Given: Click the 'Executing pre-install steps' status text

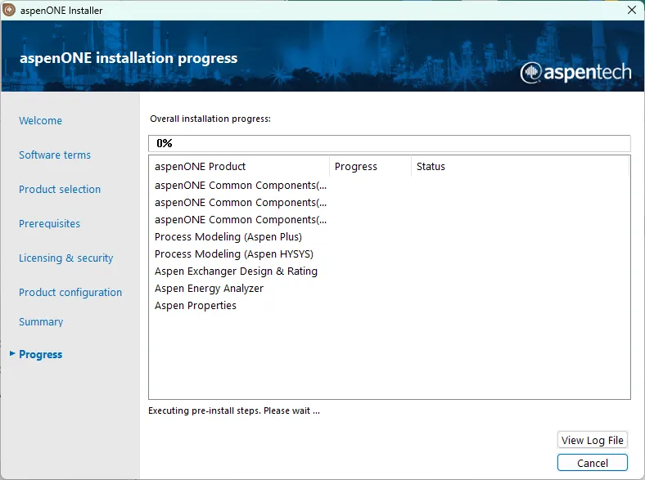Looking at the screenshot, I should pos(233,410).
